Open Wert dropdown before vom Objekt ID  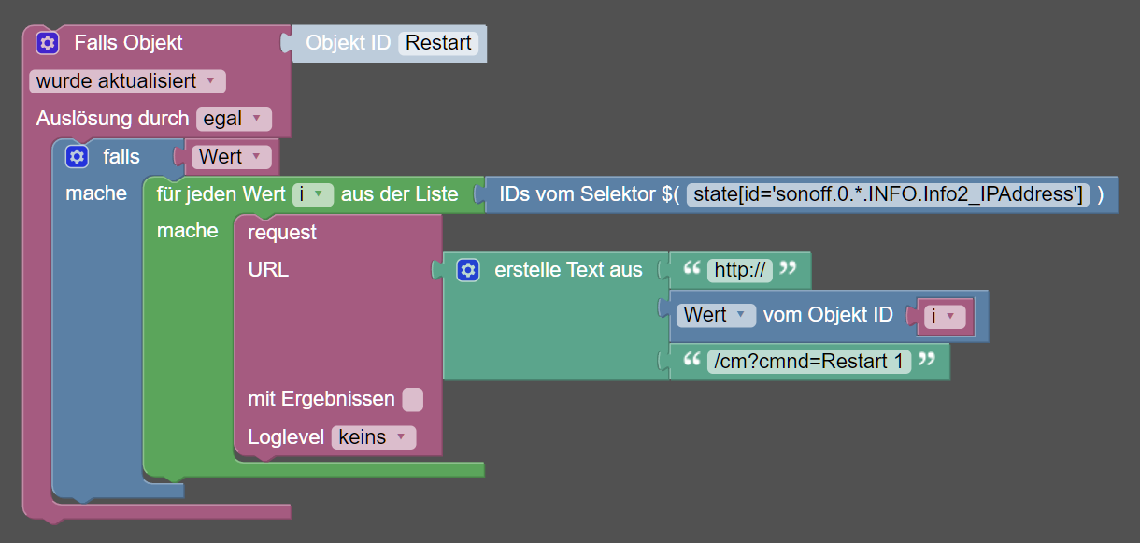[716, 315]
